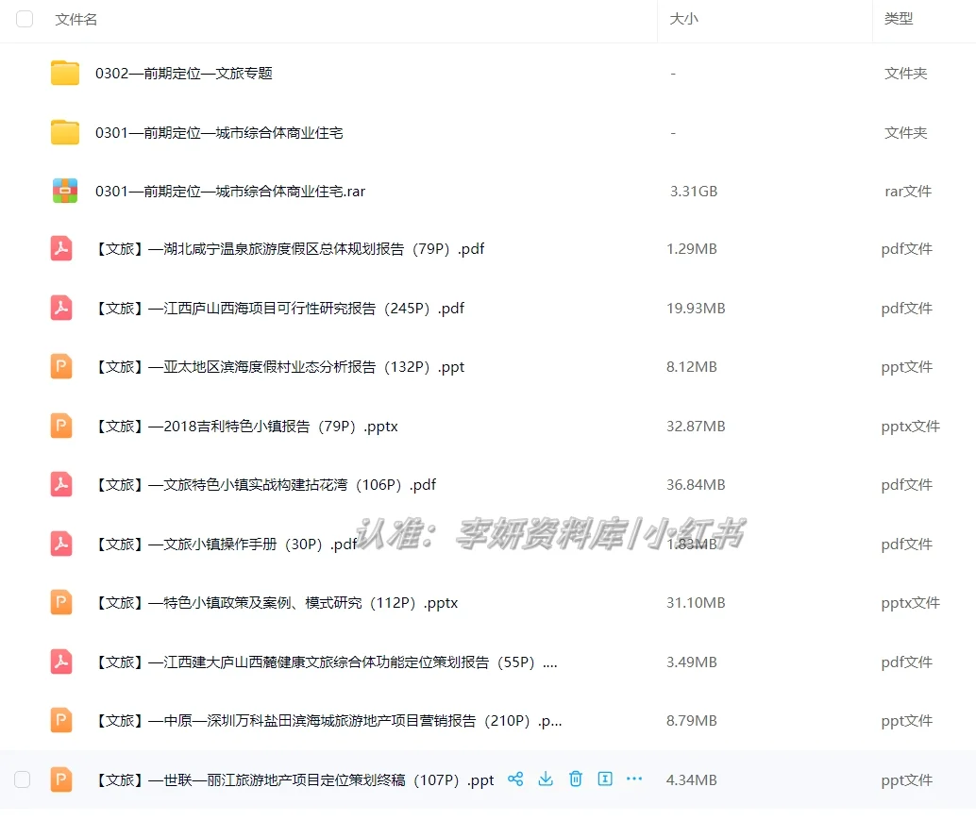Click folder icon of 0301—前期定位—城市综合体商业住宅
This screenshot has height=821, width=976.
tap(65, 132)
